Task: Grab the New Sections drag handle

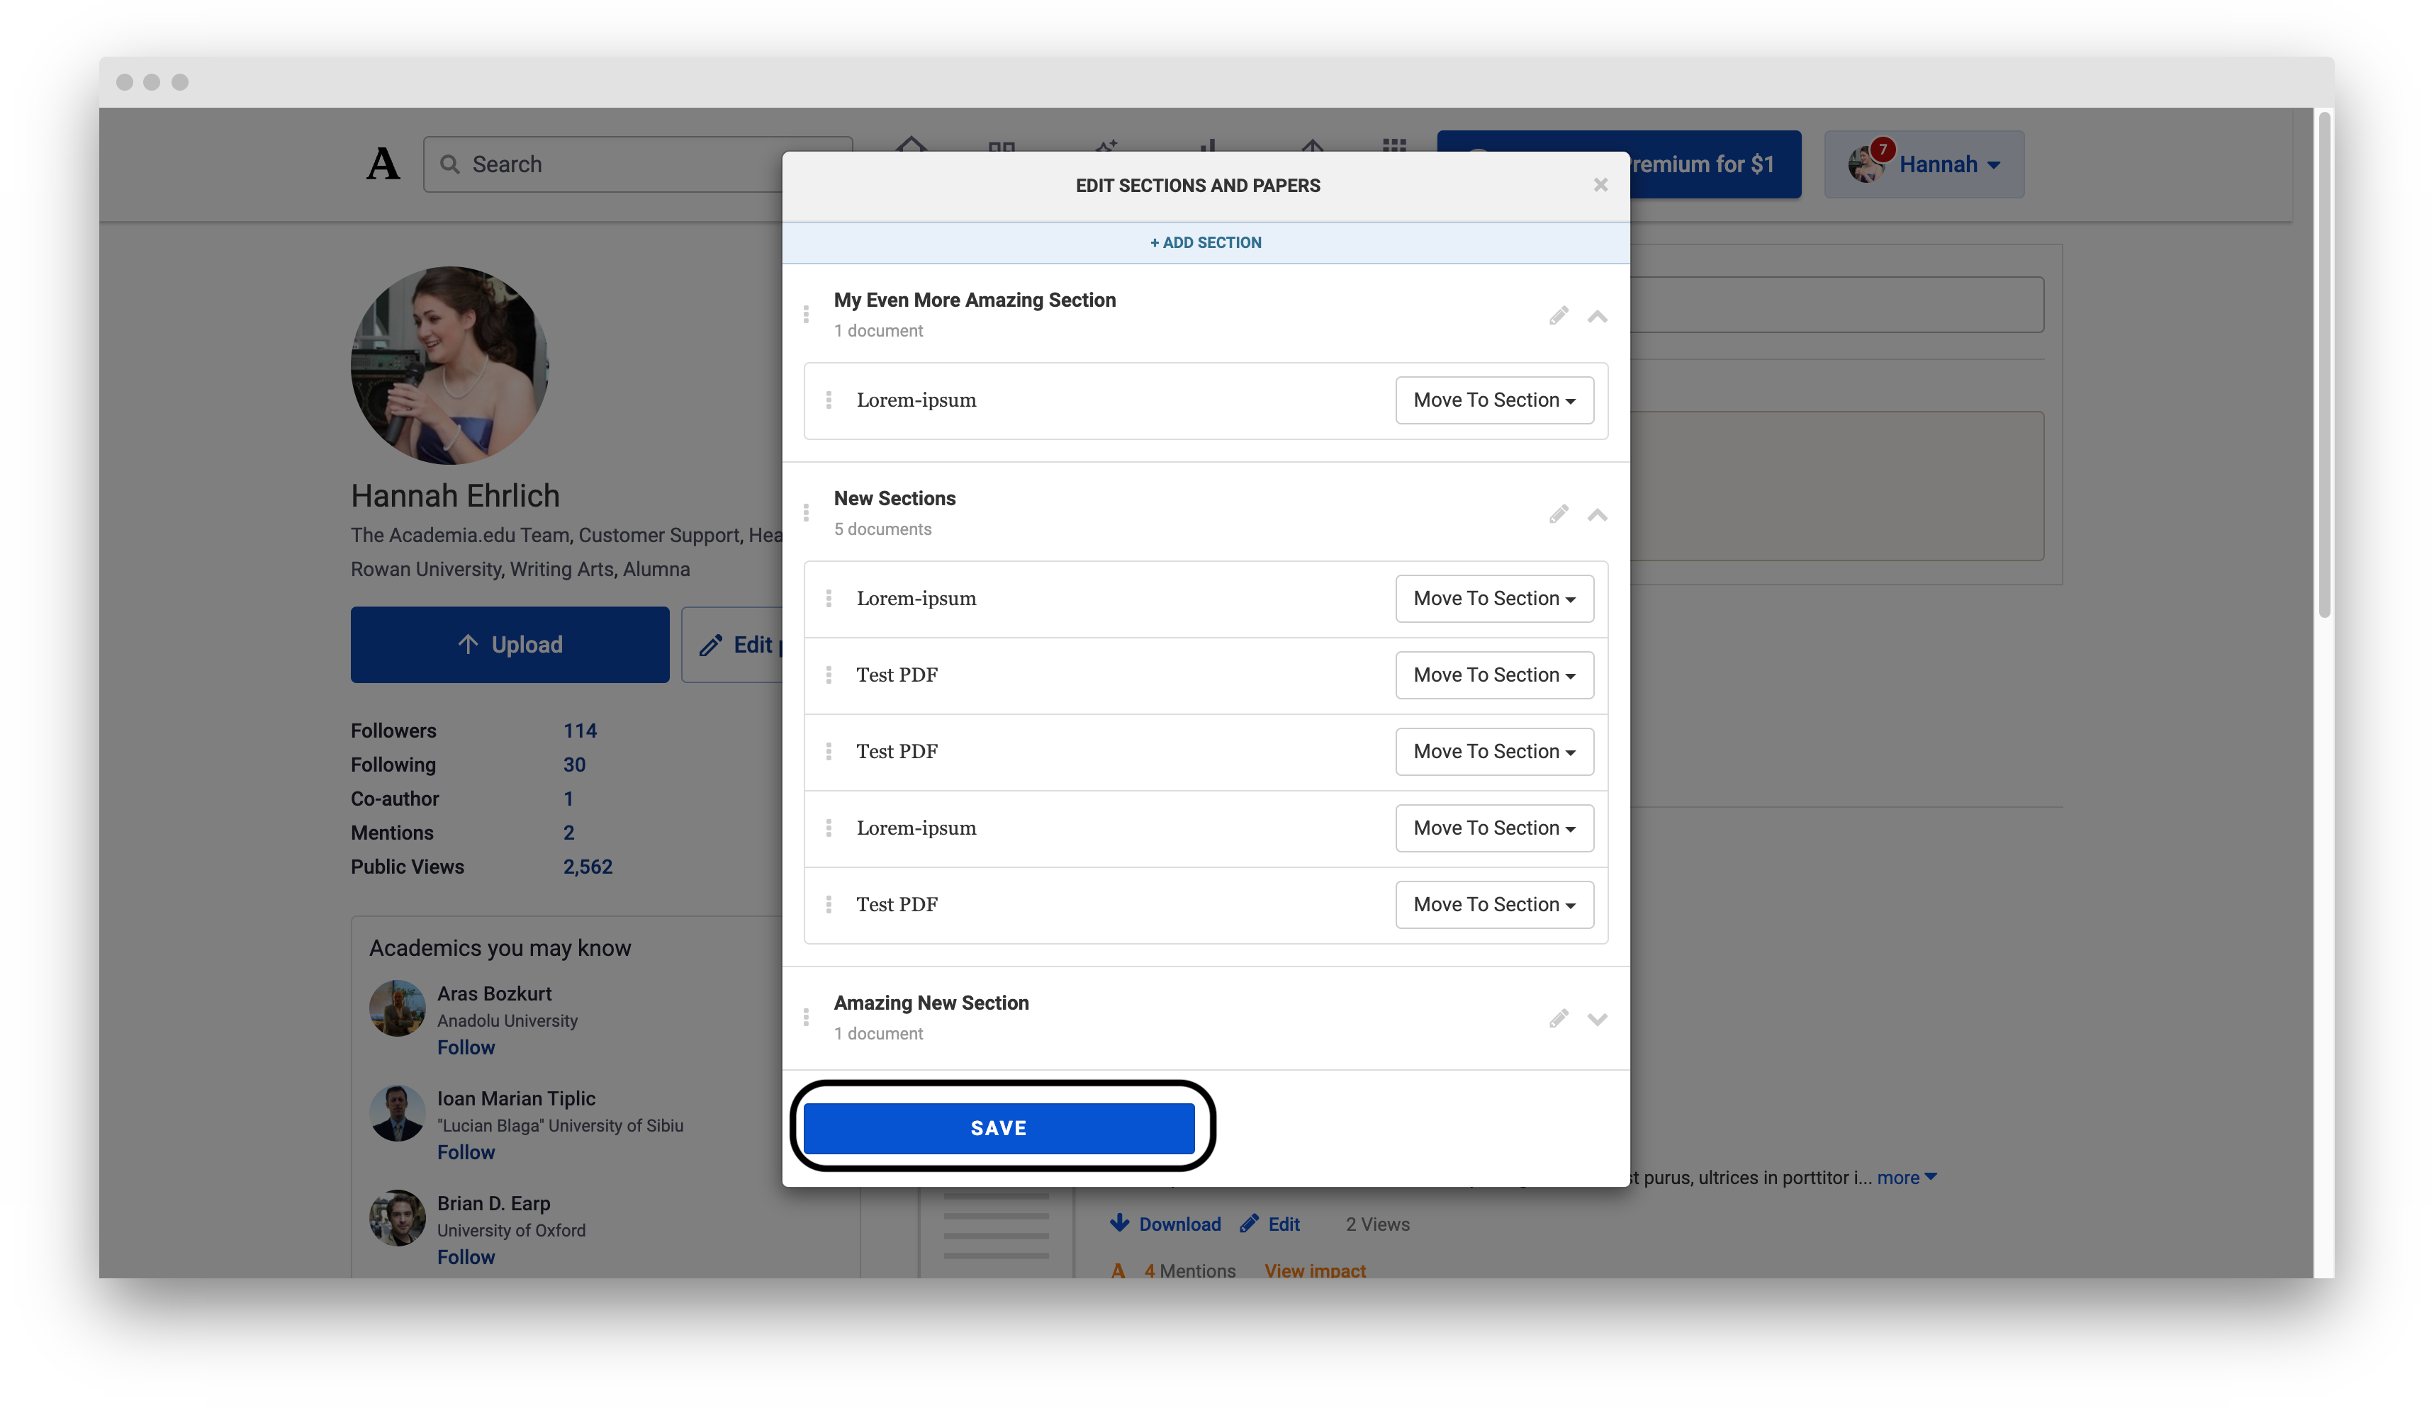Action: 805,512
